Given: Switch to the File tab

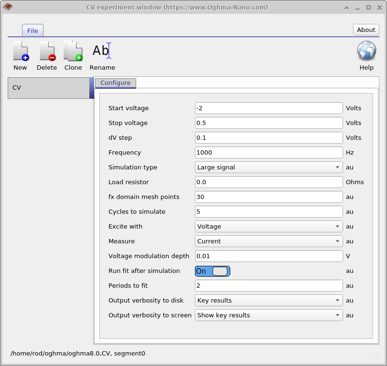Looking at the screenshot, I should (32, 30).
